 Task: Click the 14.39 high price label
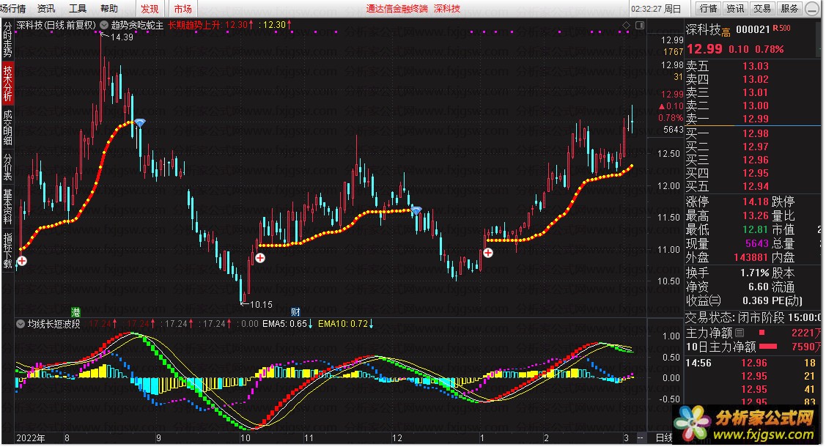(122, 37)
